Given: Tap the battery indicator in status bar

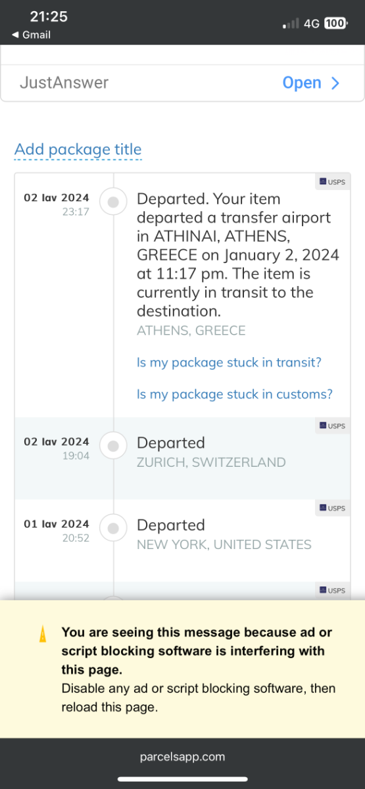Looking at the screenshot, I should 336,23.
